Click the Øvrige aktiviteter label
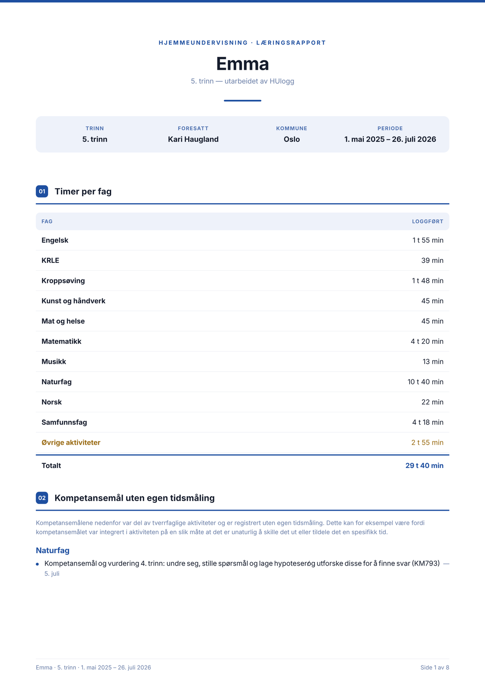This screenshot has height=687, width=485. click(x=71, y=442)
